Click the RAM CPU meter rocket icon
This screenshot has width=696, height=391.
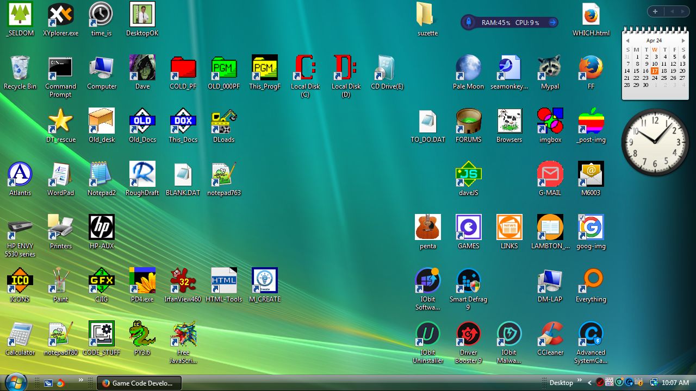click(x=469, y=22)
